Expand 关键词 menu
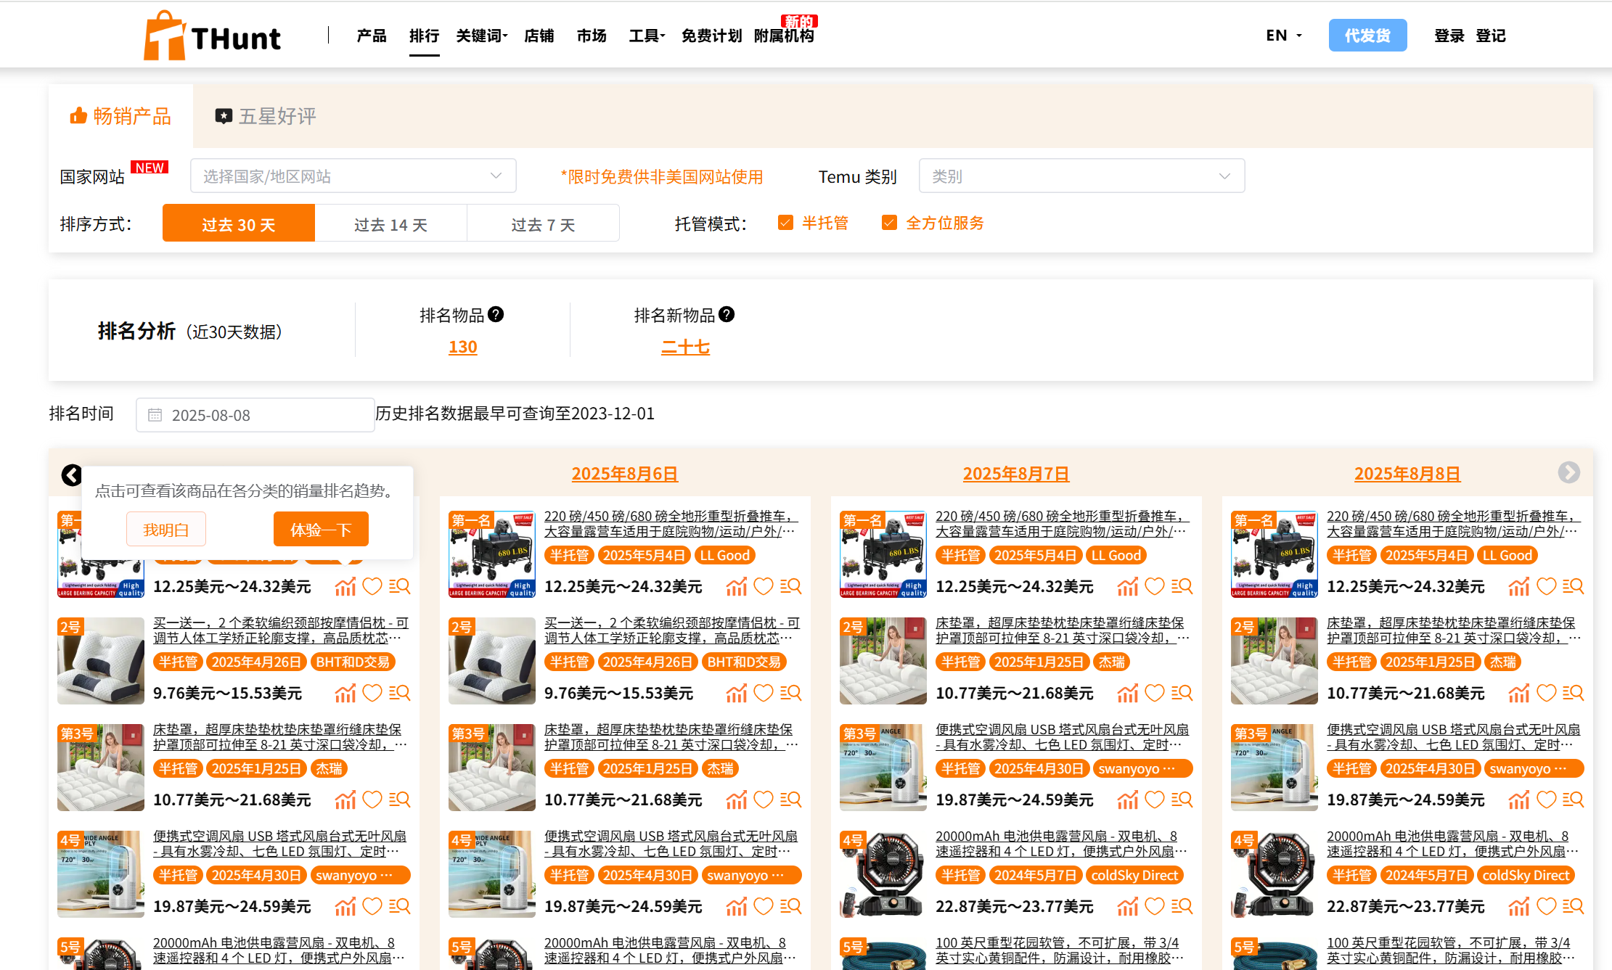Image resolution: width=1612 pixels, height=970 pixels. click(481, 36)
